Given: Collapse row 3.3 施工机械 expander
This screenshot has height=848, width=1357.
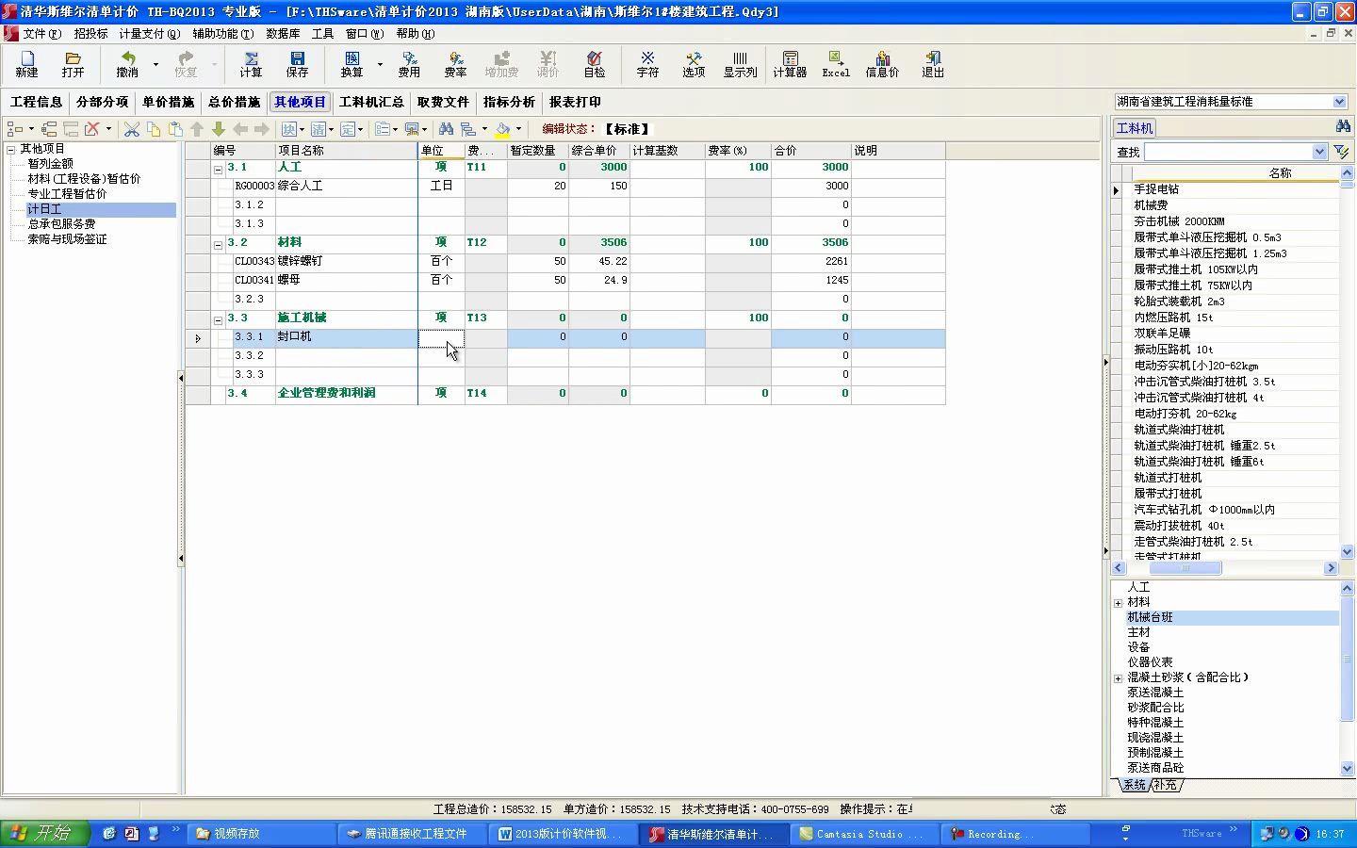Looking at the screenshot, I should (x=218, y=320).
